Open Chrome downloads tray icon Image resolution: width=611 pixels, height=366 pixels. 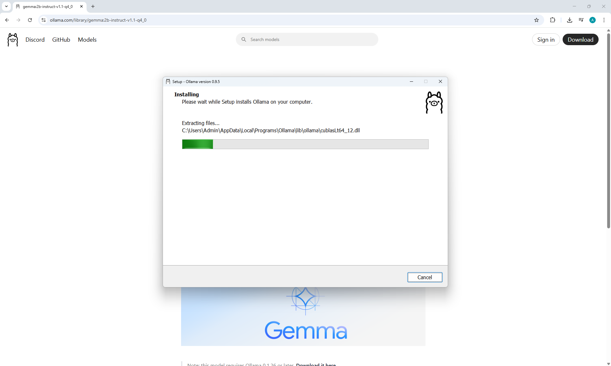click(x=570, y=20)
